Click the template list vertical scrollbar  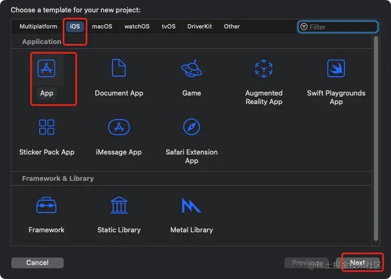point(376,138)
